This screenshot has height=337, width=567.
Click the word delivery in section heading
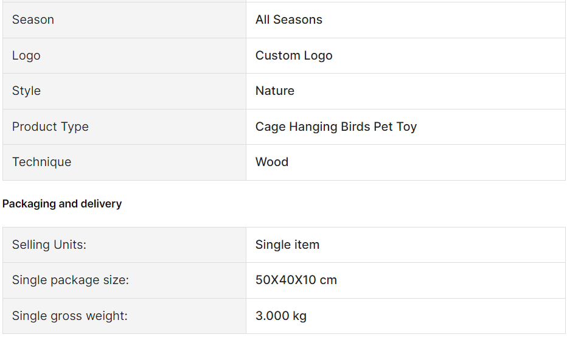point(101,204)
